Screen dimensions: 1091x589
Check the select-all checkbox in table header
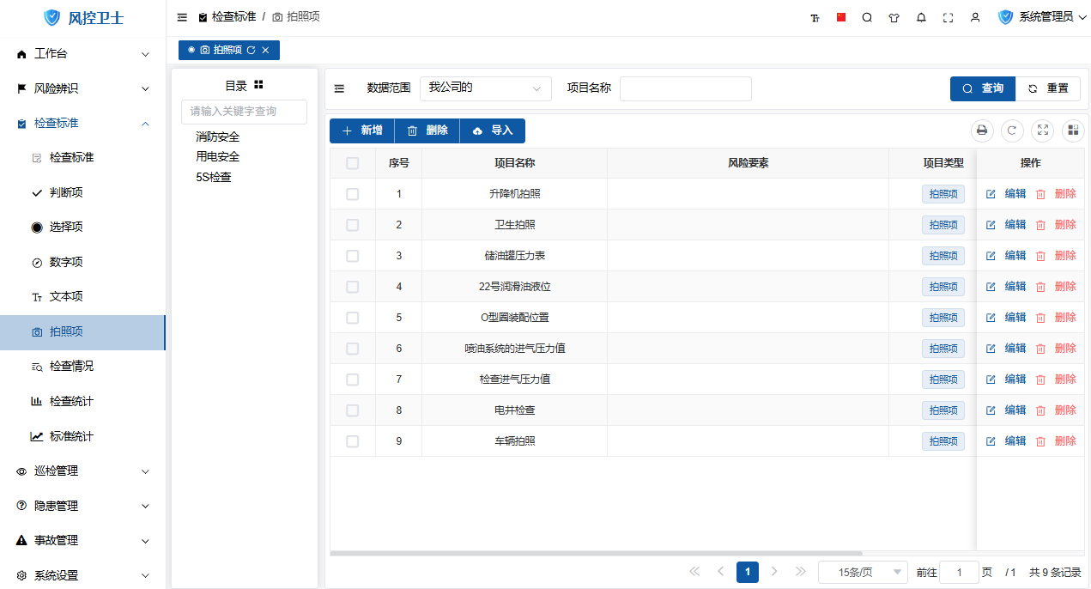coord(352,163)
